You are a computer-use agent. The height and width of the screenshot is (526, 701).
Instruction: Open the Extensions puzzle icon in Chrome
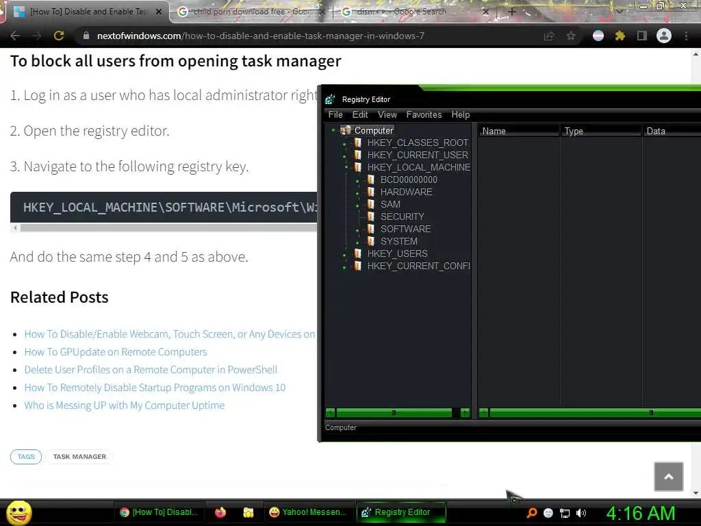620,36
